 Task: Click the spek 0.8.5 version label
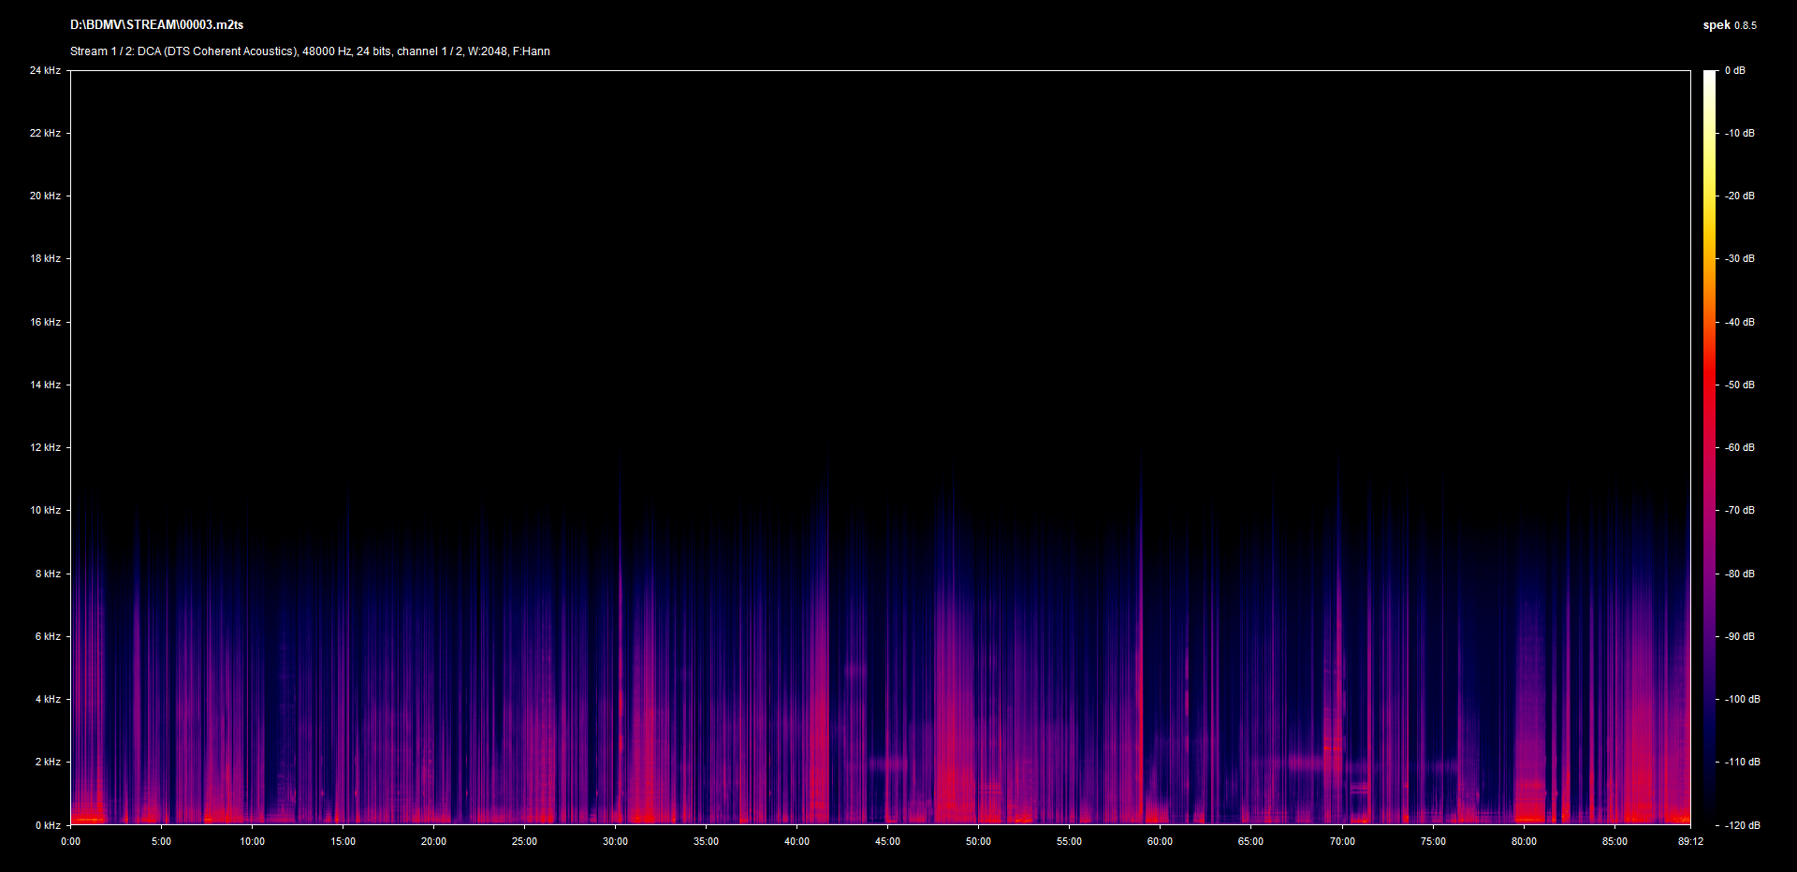coord(1729,25)
